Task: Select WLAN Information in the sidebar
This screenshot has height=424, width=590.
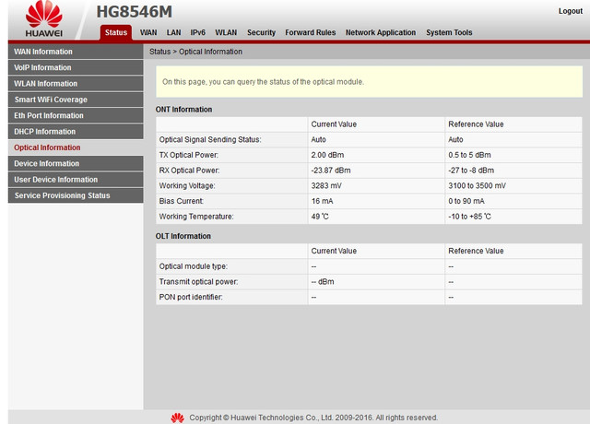Action: (x=76, y=84)
